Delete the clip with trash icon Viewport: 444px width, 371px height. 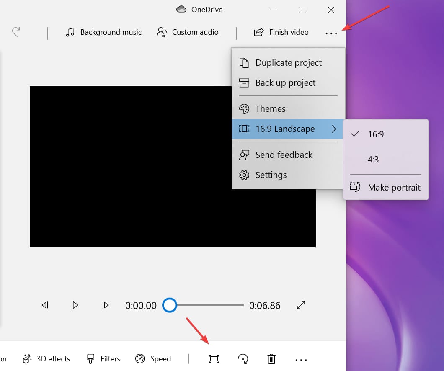click(271, 359)
